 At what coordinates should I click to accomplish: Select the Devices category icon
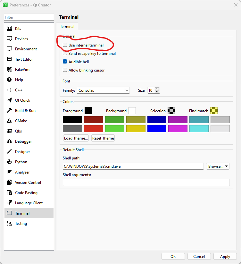pos(9,38)
